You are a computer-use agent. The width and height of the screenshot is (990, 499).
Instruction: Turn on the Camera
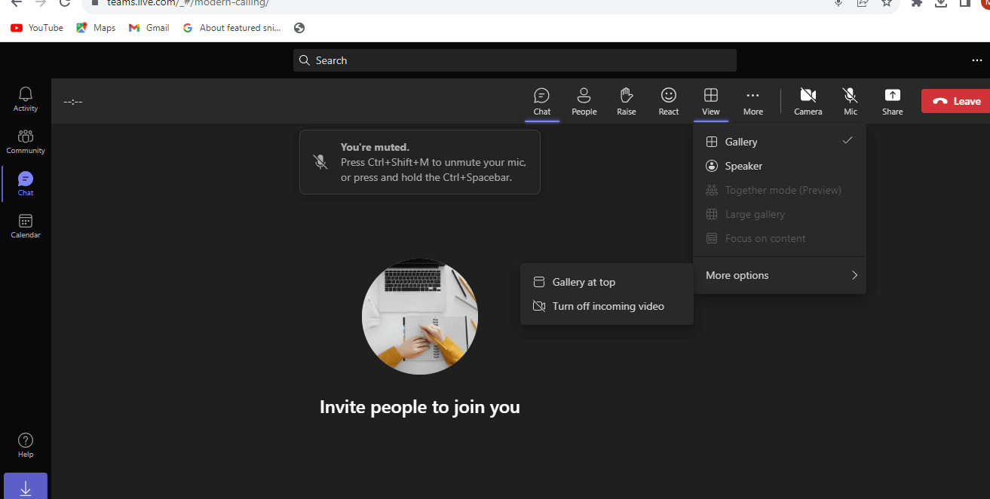click(808, 101)
